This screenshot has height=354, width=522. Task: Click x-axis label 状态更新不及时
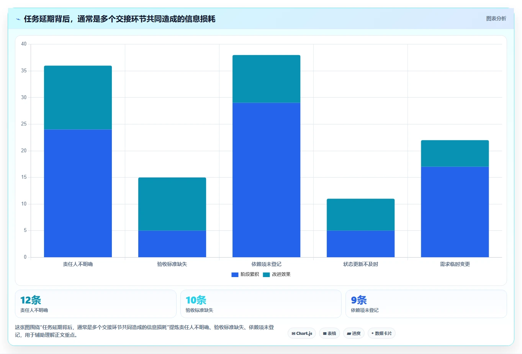[x=360, y=264]
